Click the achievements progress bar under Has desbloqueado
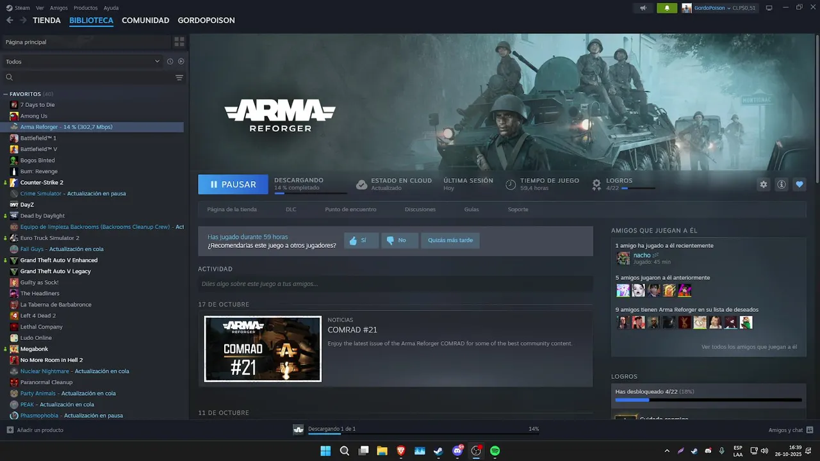The width and height of the screenshot is (820, 461). [x=709, y=400]
